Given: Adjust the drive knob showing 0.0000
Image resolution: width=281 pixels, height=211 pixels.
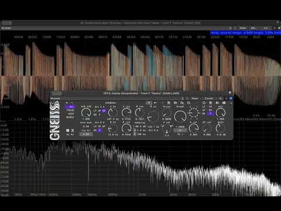Looking at the screenshot, I should click(166, 113).
